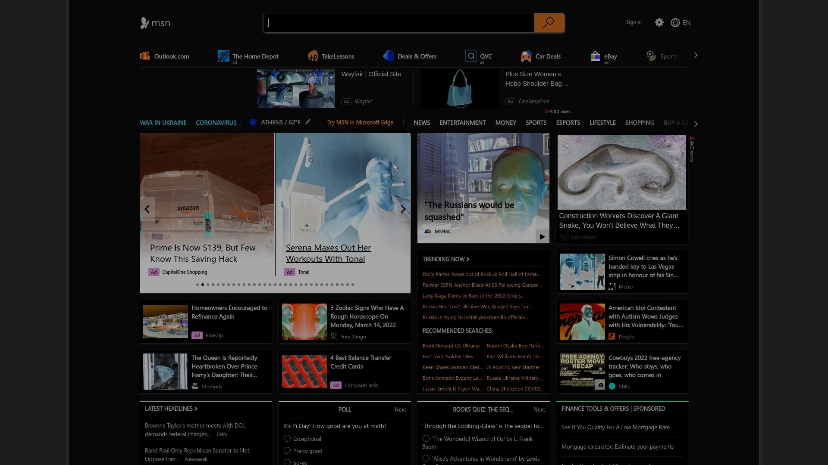
Task: Open the Esports tab
Action: 568,123
